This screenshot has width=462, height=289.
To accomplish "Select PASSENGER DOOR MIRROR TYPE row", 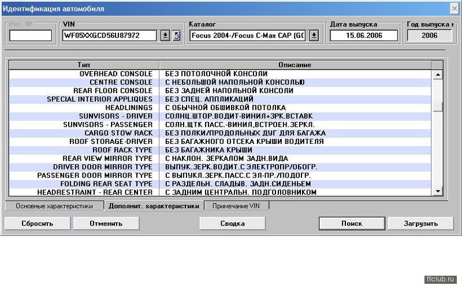I will point(220,176).
